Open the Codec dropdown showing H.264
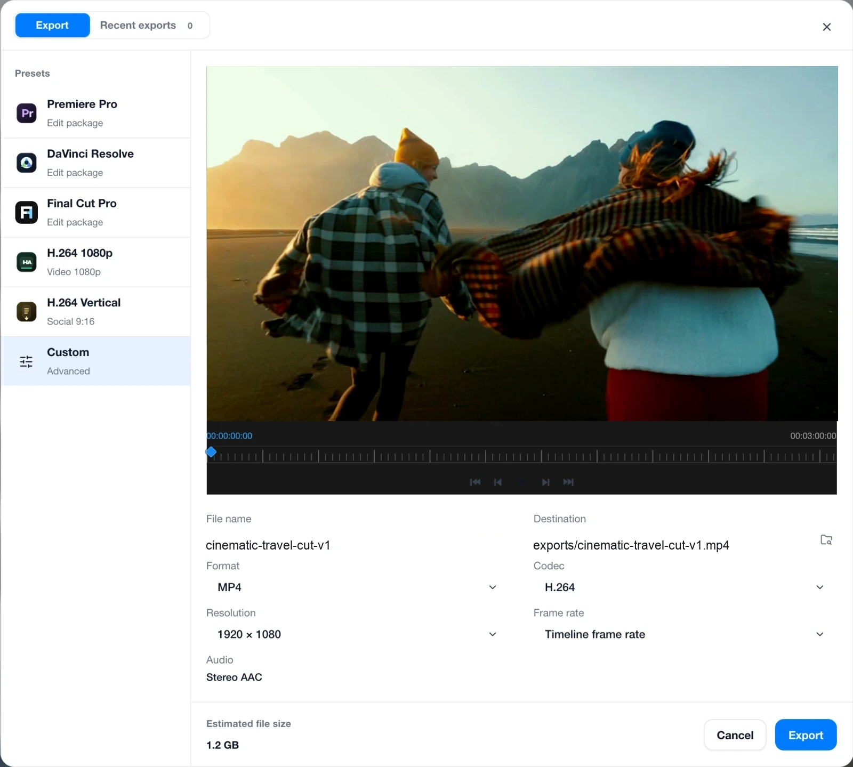 [x=685, y=587]
